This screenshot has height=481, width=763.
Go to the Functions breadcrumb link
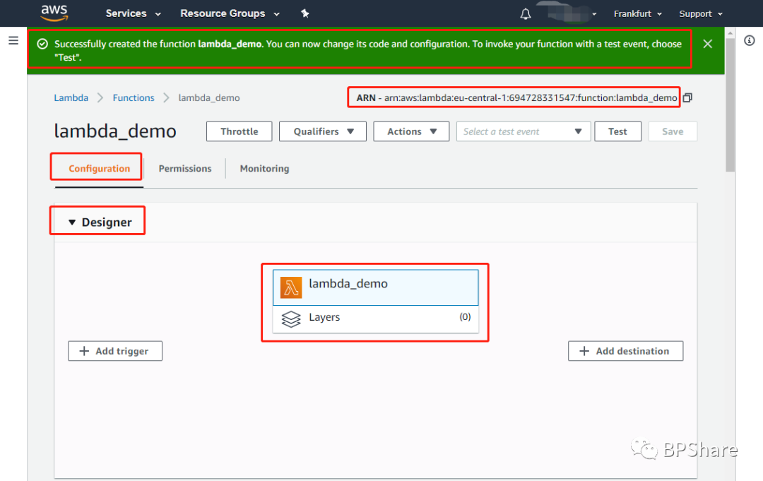(134, 97)
